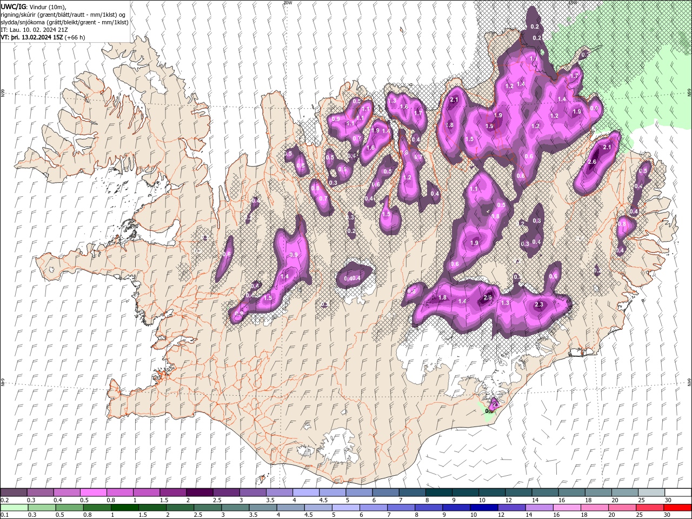Click the '20W' longitude label at top
The image size is (692, 519).
click(288, 3)
